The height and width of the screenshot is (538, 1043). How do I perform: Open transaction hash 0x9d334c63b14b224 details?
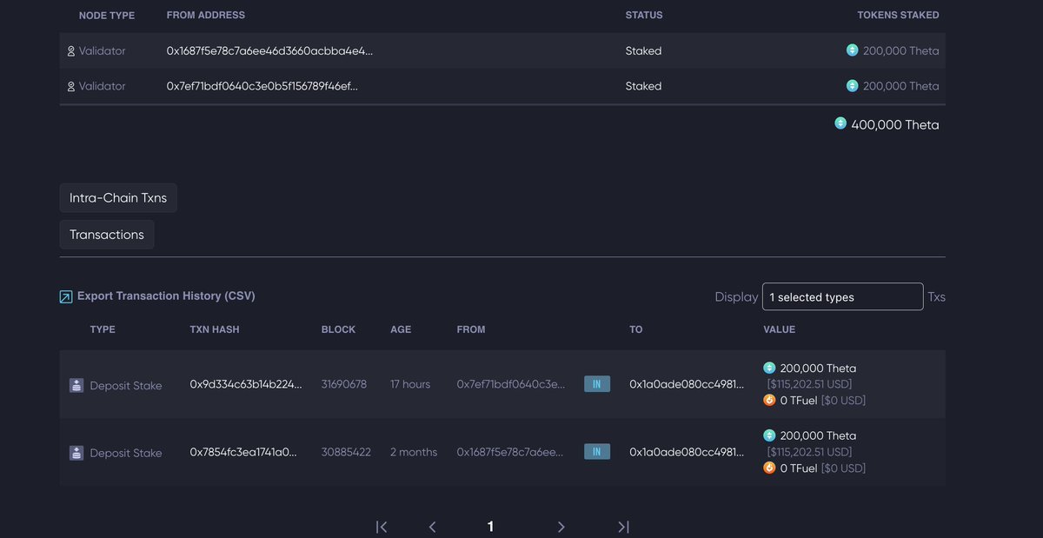pyautogui.click(x=244, y=383)
